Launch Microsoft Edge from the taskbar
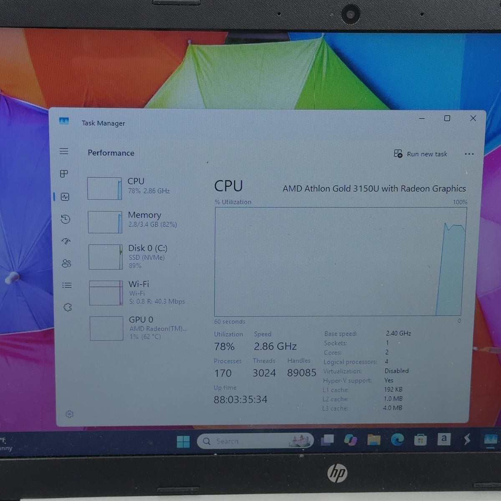 pos(397,439)
